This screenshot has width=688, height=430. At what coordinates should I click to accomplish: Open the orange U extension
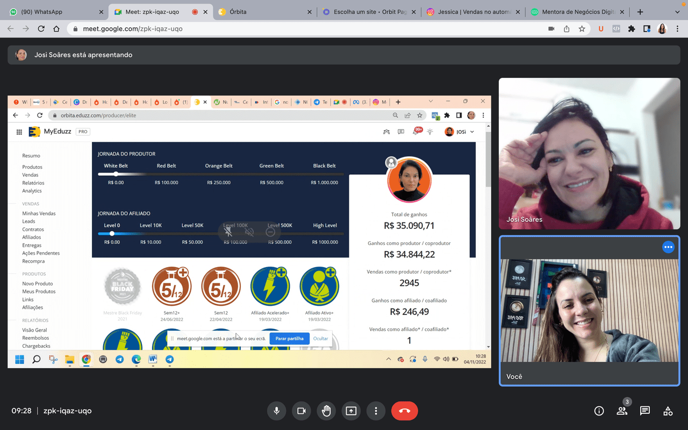(x=601, y=29)
